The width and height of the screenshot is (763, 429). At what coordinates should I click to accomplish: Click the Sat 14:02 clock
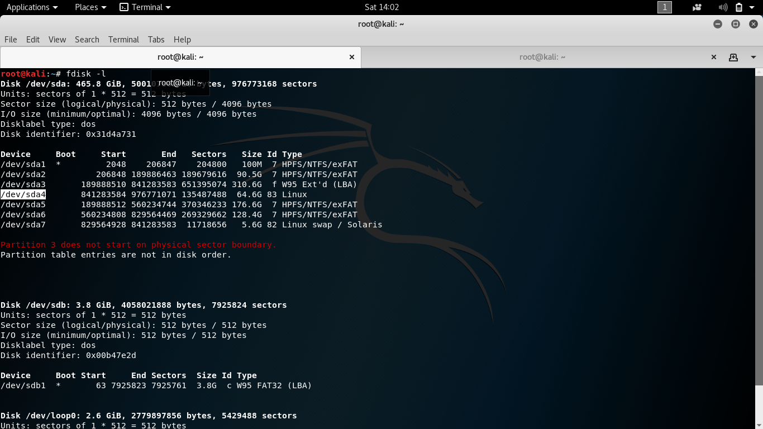point(381,7)
